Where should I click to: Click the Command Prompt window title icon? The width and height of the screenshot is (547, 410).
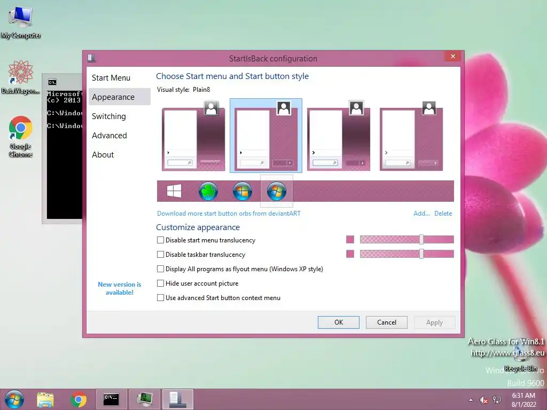pyautogui.click(x=52, y=82)
